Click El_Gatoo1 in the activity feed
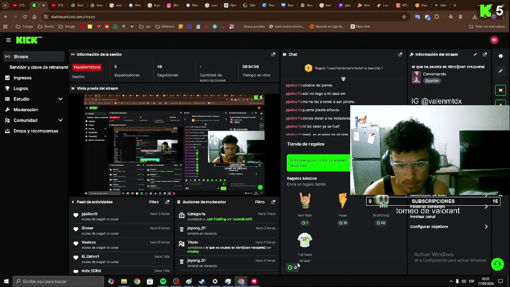The image size is (510, 287). pyautogui.click(x=90, y=256)
